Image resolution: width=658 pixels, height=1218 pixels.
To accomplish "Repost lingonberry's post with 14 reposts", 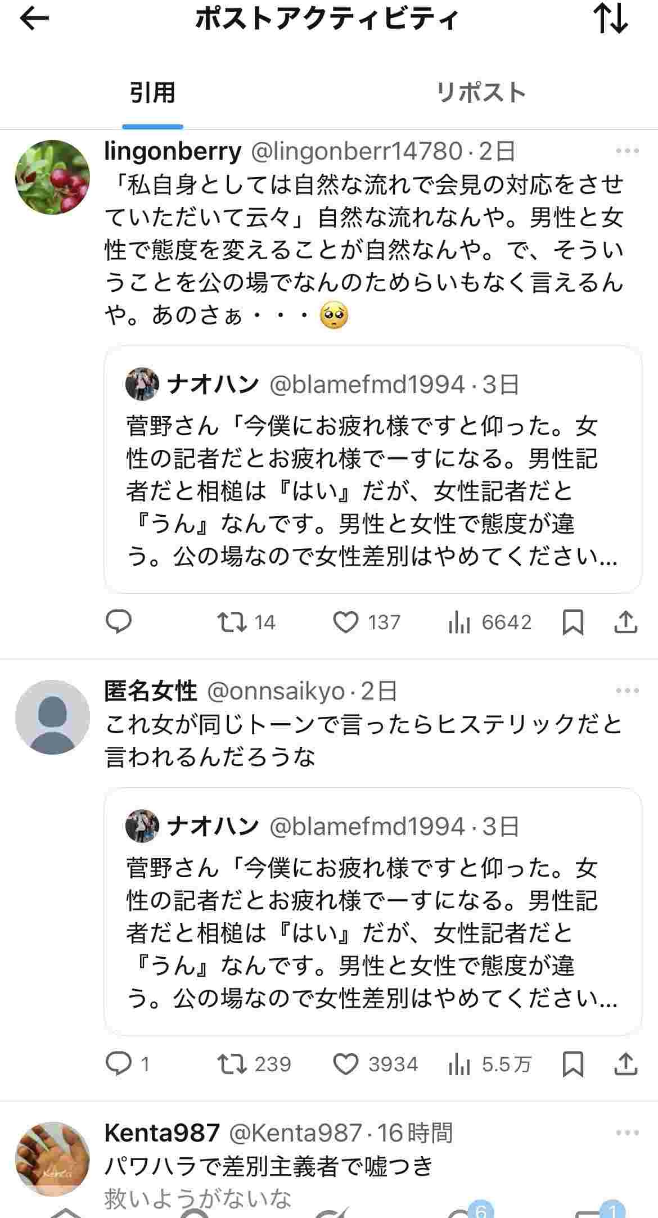I will [x=232, y=622].
